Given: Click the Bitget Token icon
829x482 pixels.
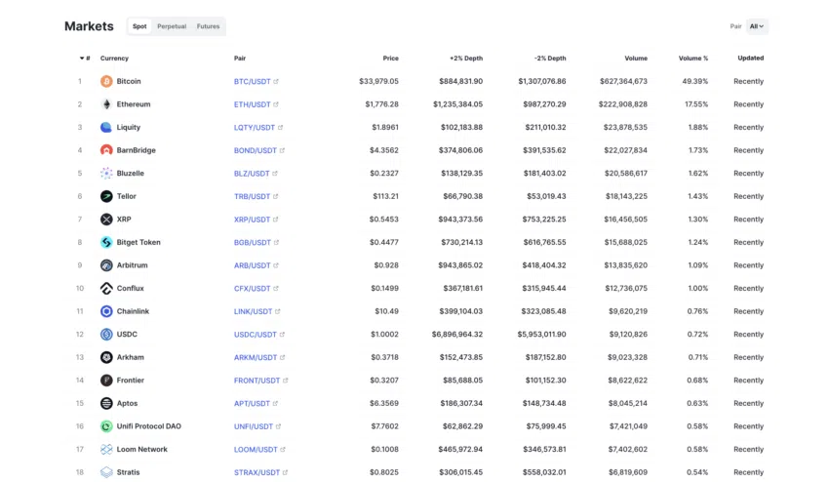Looking at the screenshot, I should pyautogui.click(x=106, y=242).
